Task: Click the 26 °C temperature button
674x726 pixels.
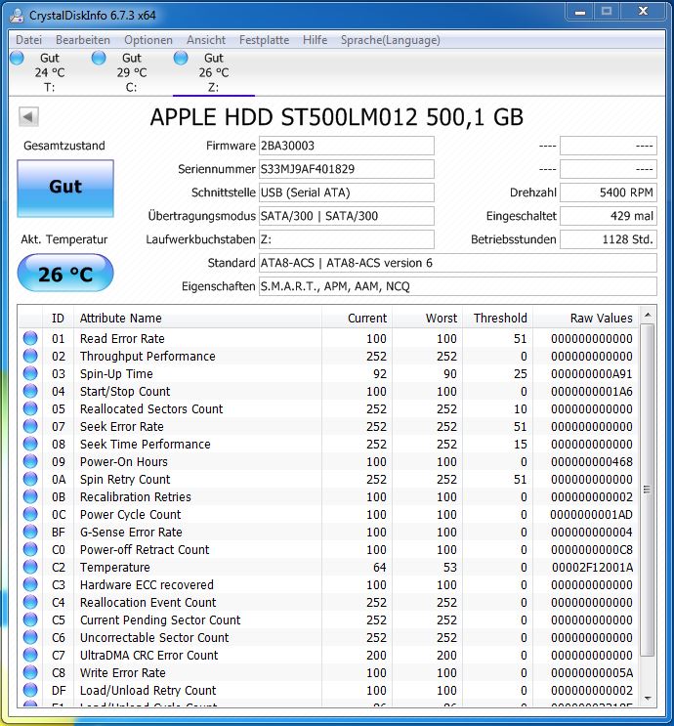Action: [x=65, y=275]
